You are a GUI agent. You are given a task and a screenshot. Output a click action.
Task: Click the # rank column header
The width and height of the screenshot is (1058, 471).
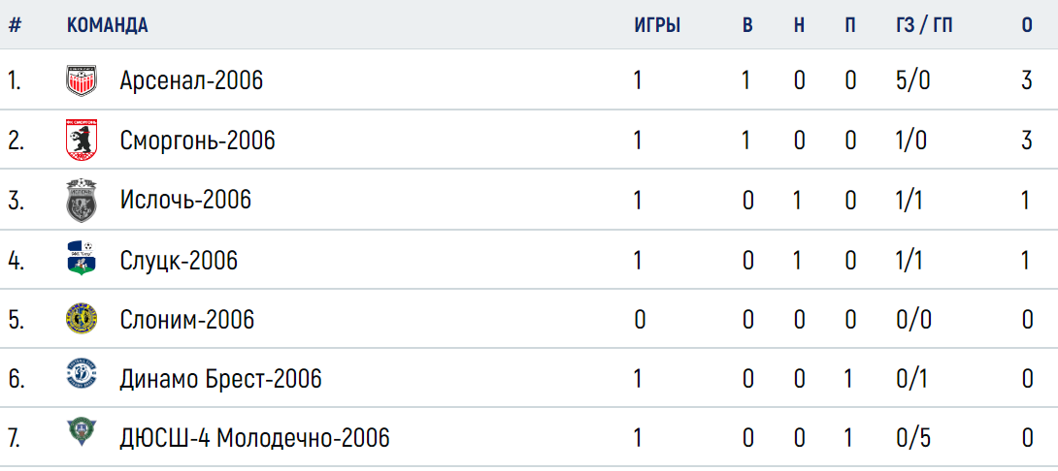click(15, 25)
